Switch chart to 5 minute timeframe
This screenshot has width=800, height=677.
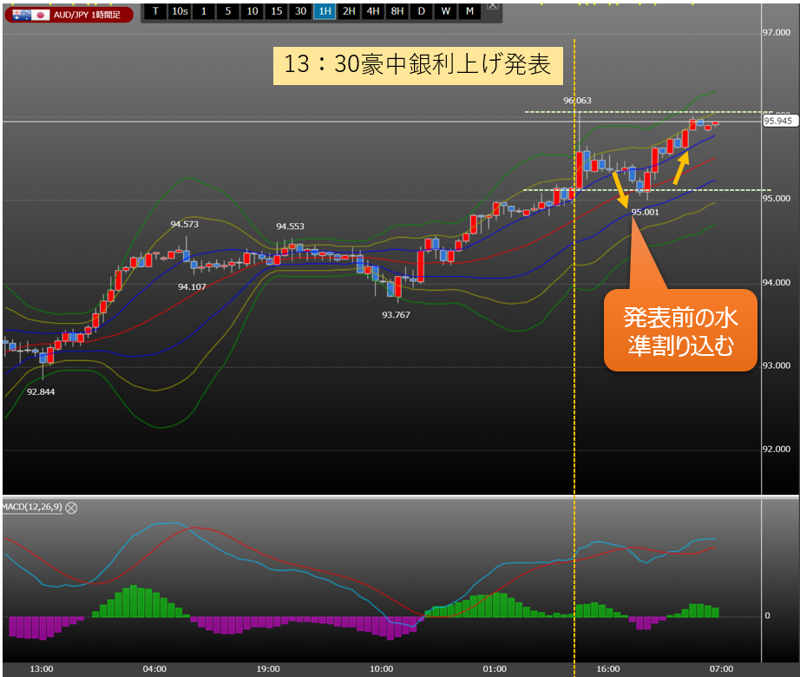coord(227,11)
